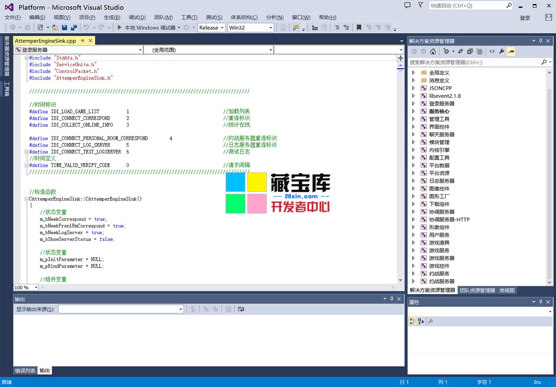
Task: Pin the AttemperEngineSink.cpp tab
Action: (83, 40)
